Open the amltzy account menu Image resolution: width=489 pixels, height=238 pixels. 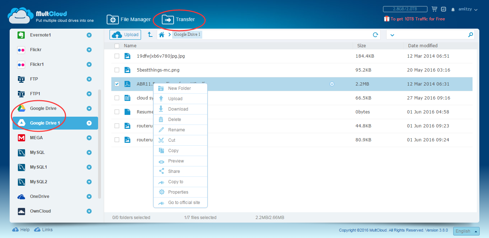pos(468,9)
